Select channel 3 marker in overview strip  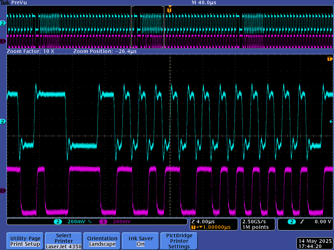(3, 41)
